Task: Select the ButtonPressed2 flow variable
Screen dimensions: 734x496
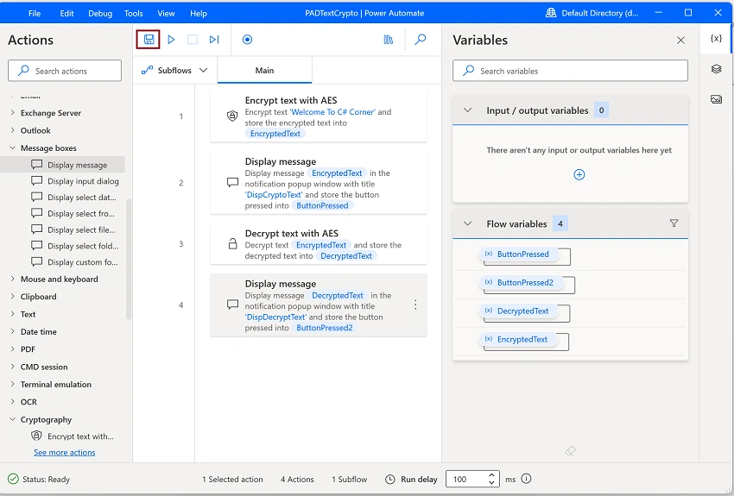Action: point(521,282)
